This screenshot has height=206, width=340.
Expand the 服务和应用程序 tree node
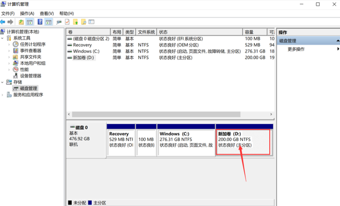(x=2, y=95)
